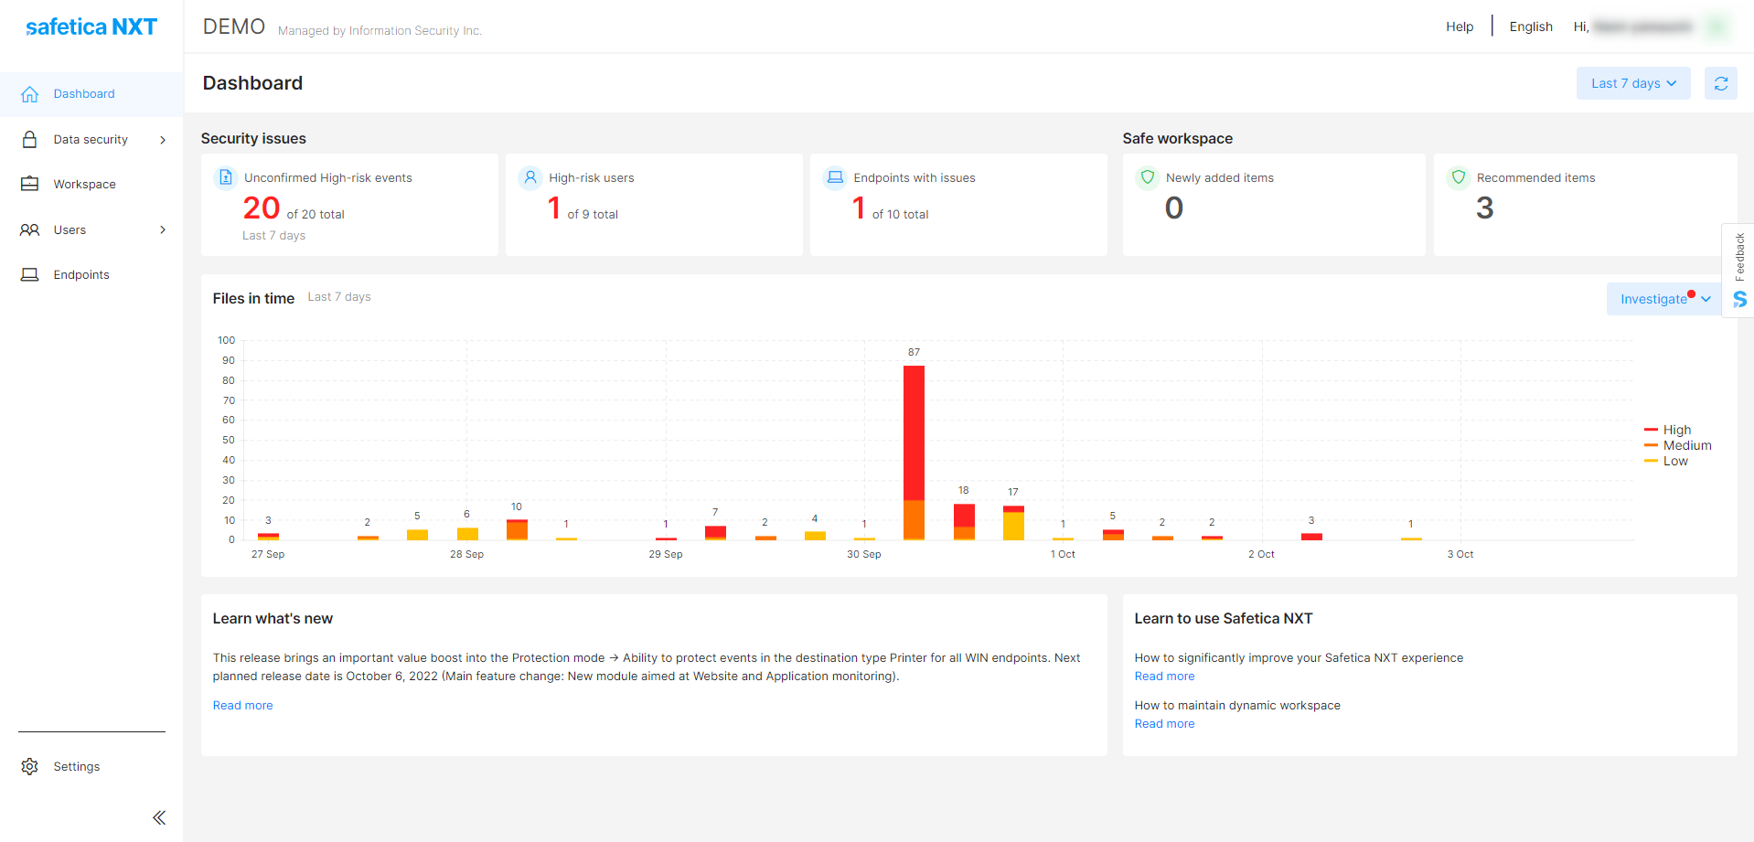Image resolution: width=1754 pixels, height=842 pixels.
Task: Click the Safetica S feedback icon
Action: [1739, 299]
